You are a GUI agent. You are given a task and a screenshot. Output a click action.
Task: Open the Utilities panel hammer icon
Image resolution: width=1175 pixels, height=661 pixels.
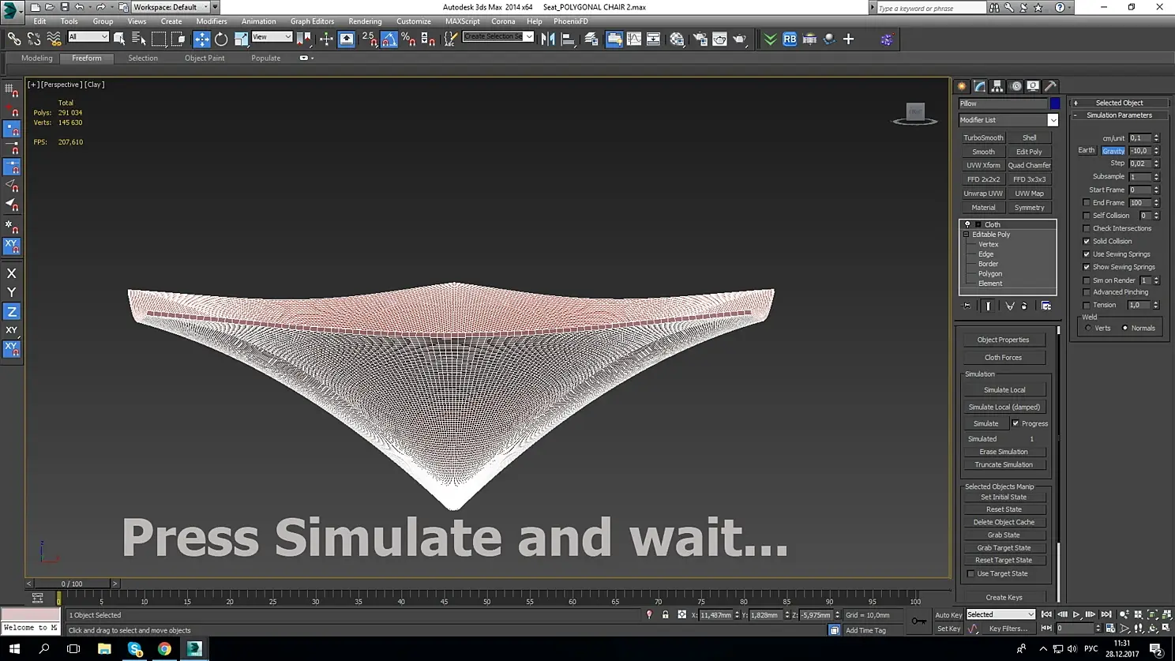(x=1050, y=86)
